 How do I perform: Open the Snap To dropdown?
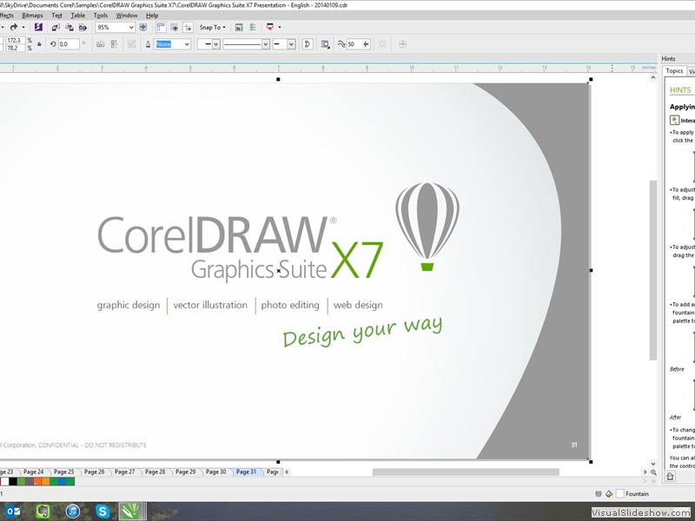212,28
